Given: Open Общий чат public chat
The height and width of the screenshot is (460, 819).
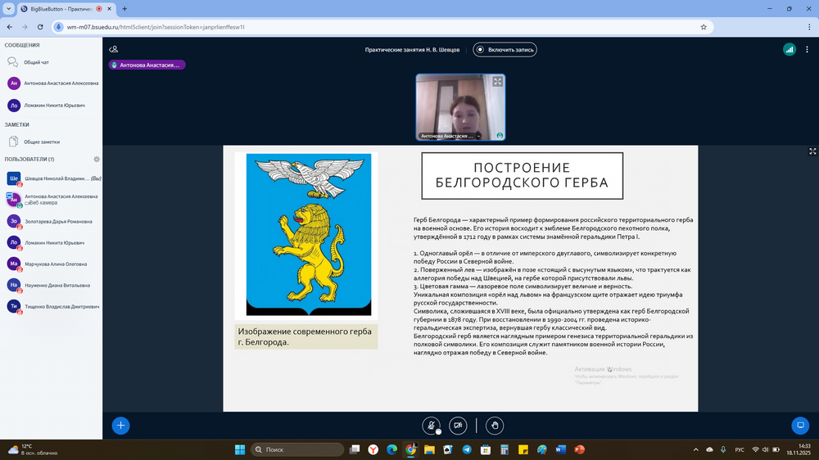Looking at the screenshot, I should click(x=36, y=62).
